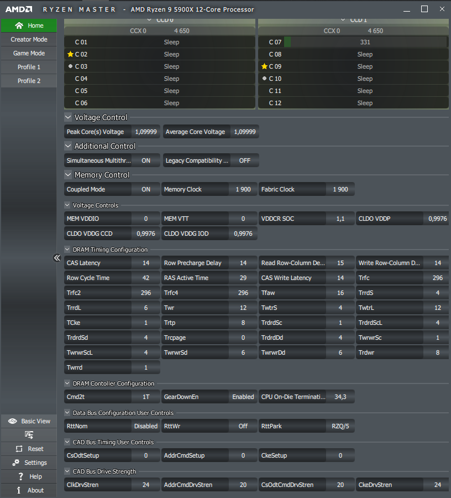This screenshot has height=498, width=451.
Task: Click the Home house icon in sidebar
Action: click(x=19, y=25)
